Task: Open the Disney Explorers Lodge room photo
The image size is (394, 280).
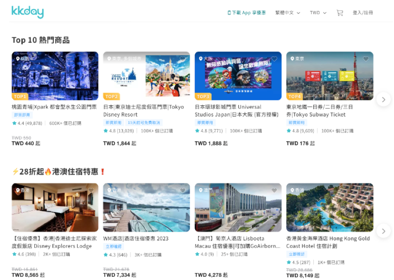Action: (x=55, y=207)
